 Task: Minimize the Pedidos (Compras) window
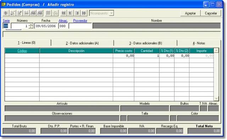pos(206,5)
